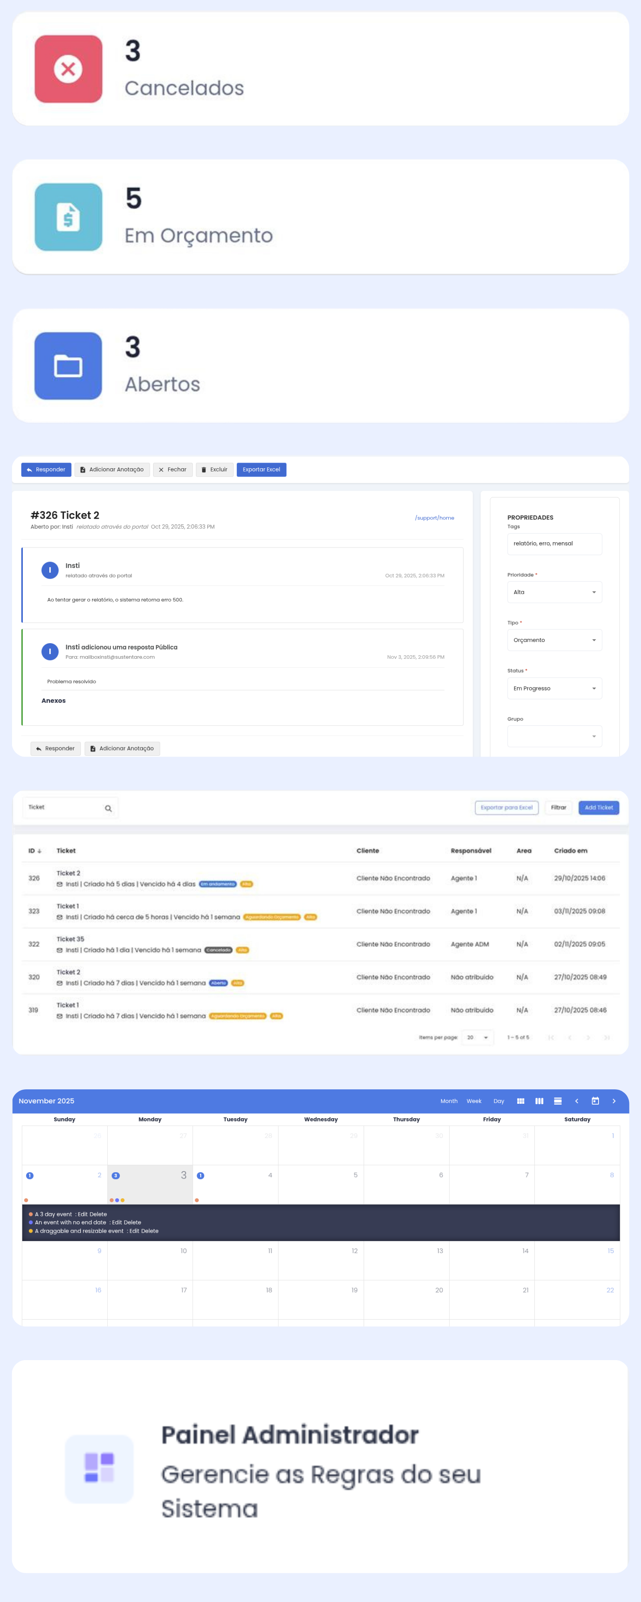Open the Prioridade dropdown showing Alta
The height and width of the screenshot is (1602, 641).
point(554,592)
